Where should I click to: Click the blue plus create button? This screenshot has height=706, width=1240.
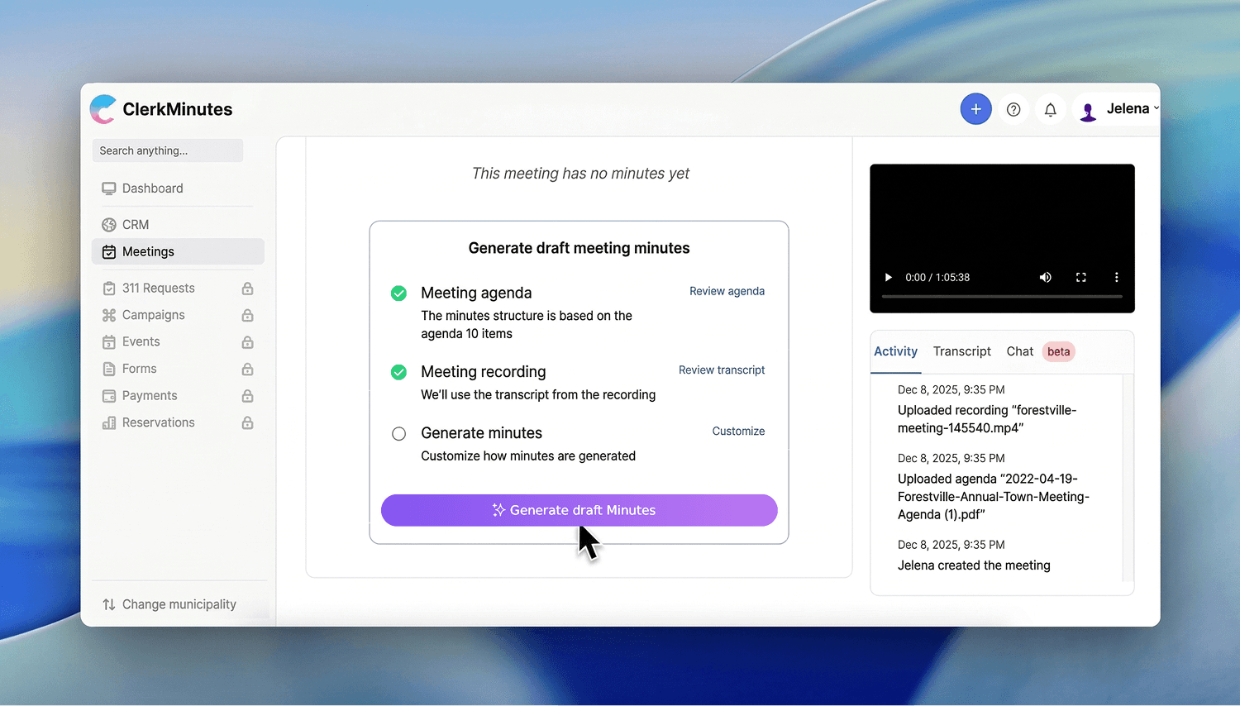tap(975, 109)
